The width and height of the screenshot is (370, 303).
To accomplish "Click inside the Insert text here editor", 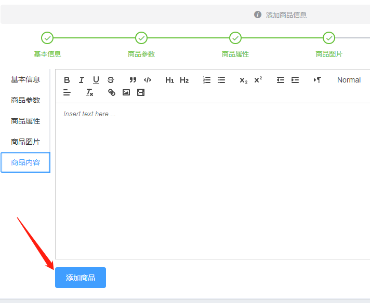I will click(x=213, y=181).
